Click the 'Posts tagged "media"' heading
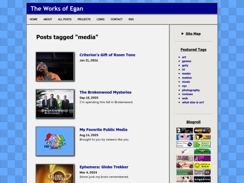Image resolution: width=244 pixels, height=183 pixels. click(x=67, y=37)
